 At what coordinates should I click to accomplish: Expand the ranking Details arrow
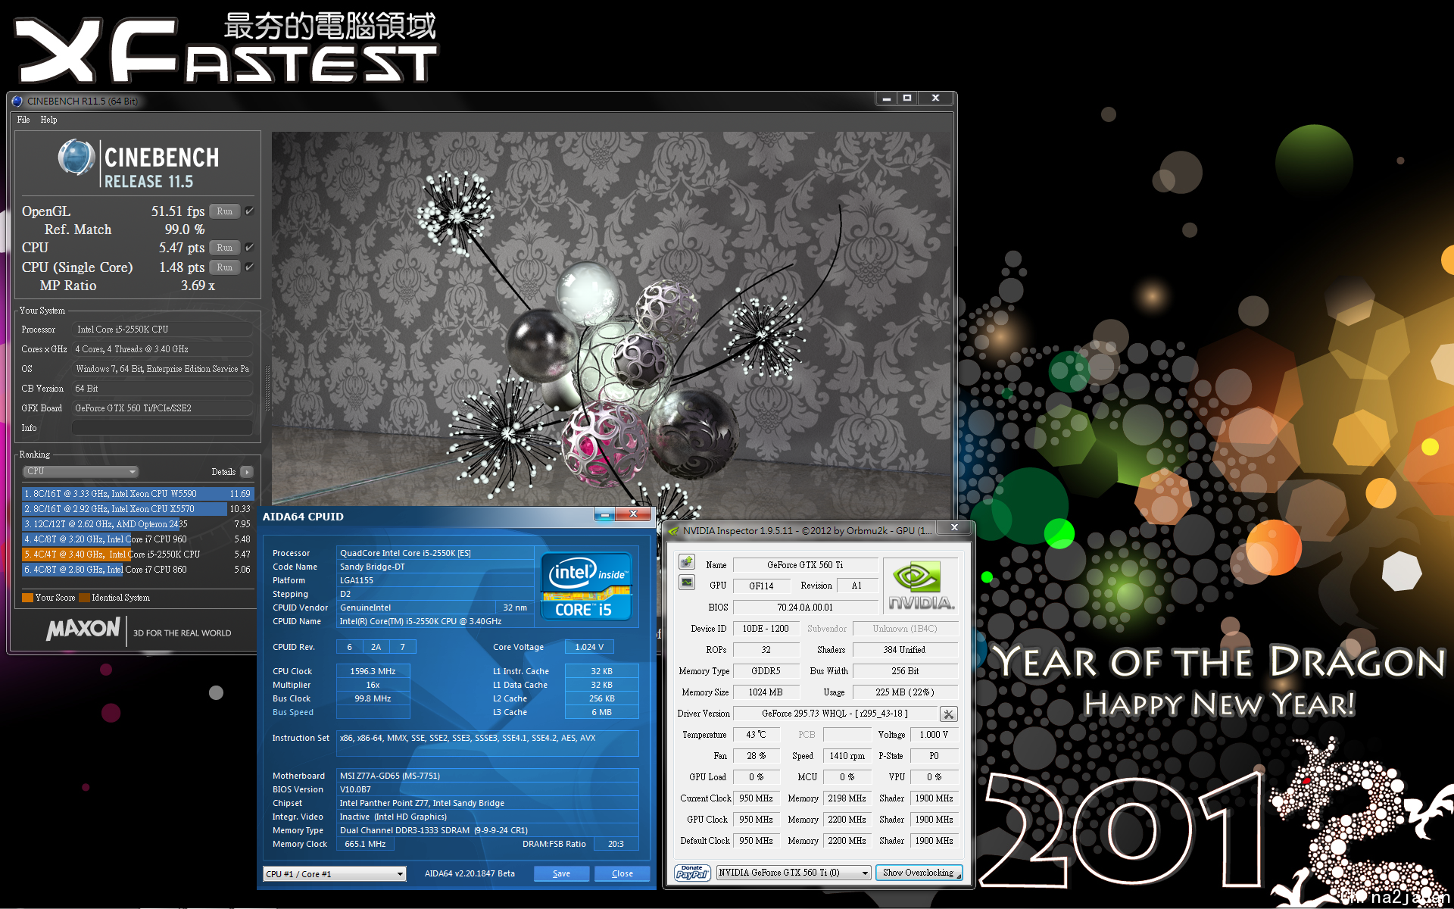[x=247, y=472]
